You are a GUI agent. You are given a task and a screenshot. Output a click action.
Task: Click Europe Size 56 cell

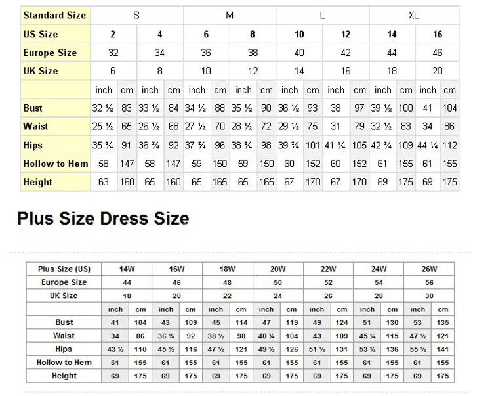pos(429,282)
